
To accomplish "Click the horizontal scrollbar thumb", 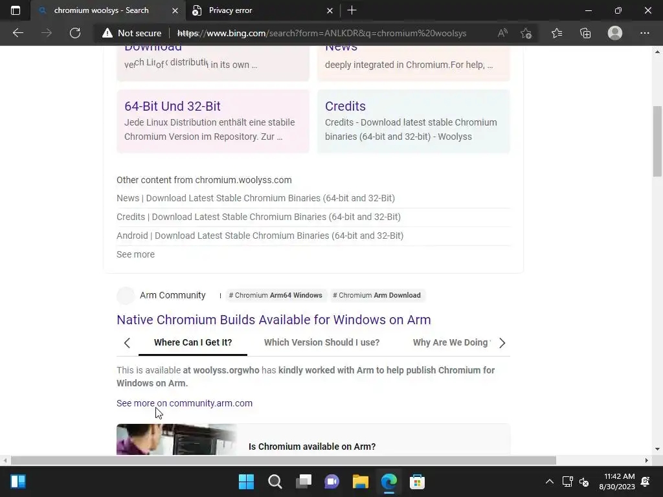I will coord(284,460).
